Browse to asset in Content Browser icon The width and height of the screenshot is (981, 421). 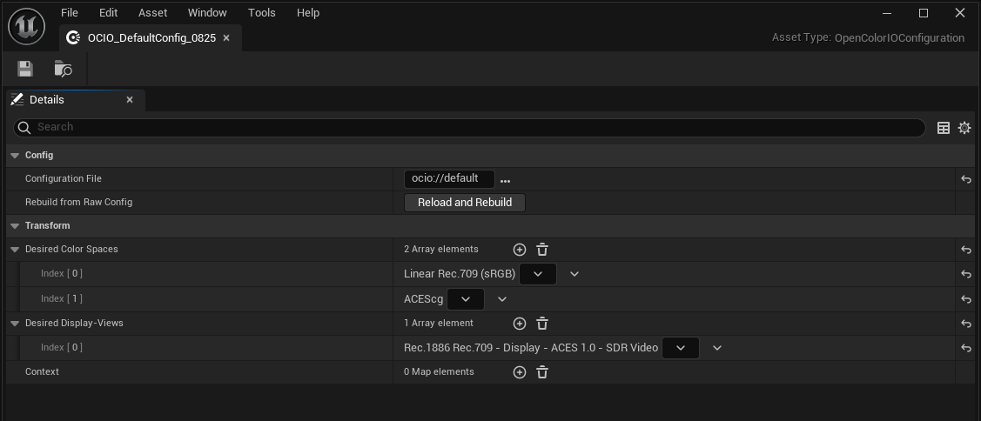(x=64, y=68)
